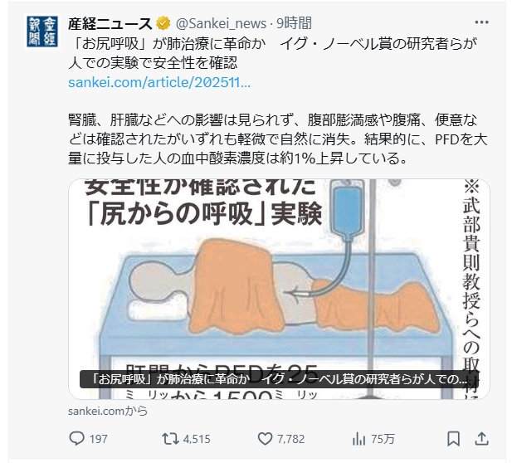Click the 7,782 likes count

290,439
